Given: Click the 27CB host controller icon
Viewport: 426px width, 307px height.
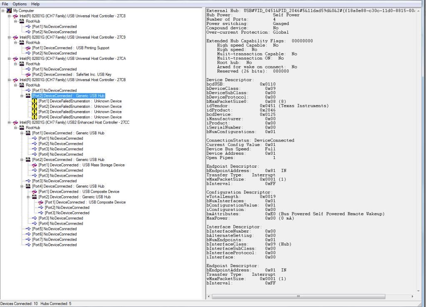Looking at the screenshot, I should point(15,80).
